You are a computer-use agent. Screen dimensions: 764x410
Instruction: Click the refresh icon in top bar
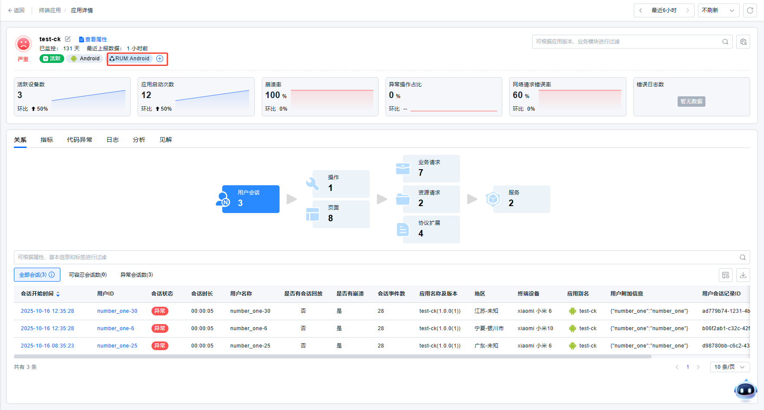[750, 10]
